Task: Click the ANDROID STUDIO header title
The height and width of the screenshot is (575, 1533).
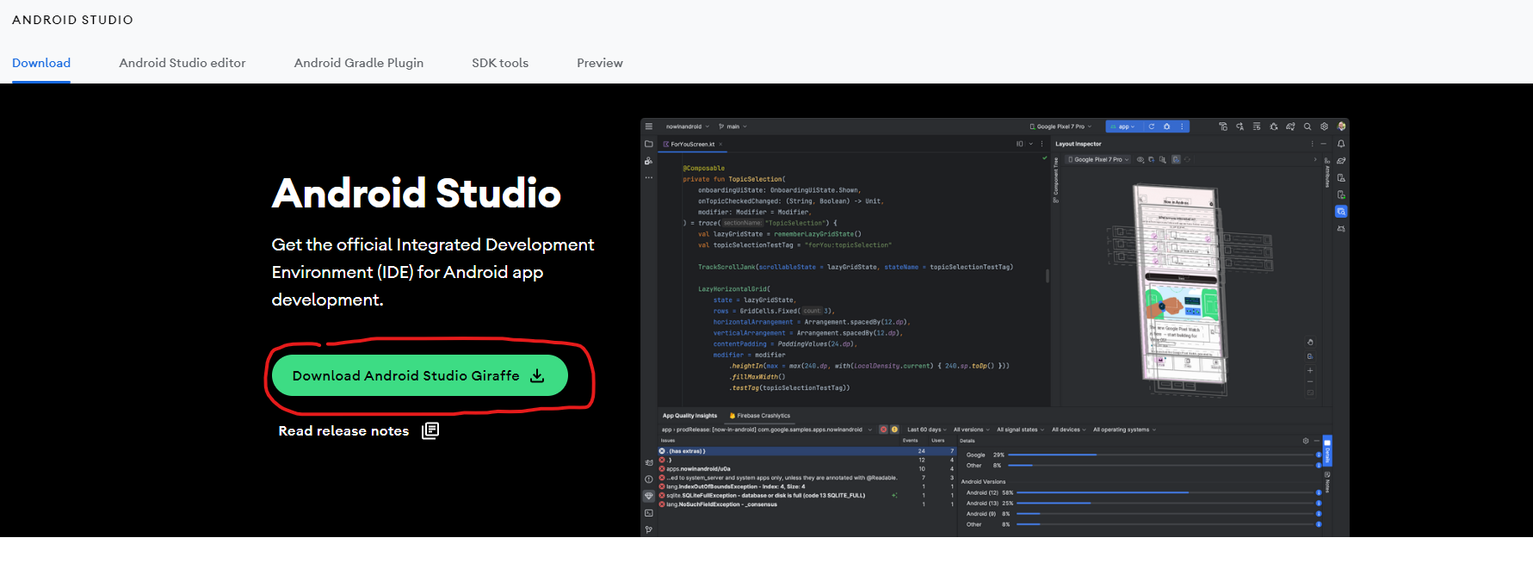Action: (x=72, y=20)
